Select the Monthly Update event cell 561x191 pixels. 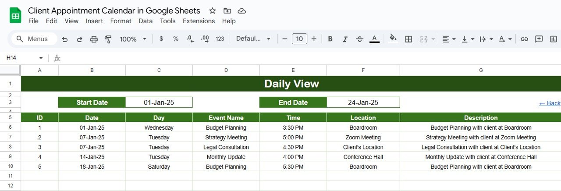[226, 157]
